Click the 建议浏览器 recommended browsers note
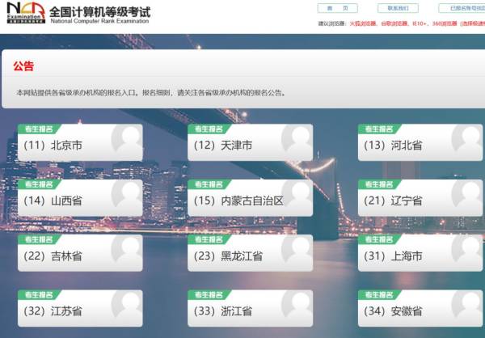The height and width of the screenshot is (338, 485). [402, 23]
